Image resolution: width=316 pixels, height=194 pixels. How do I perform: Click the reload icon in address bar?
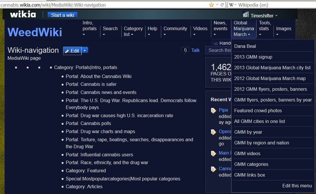click(222, 4)
